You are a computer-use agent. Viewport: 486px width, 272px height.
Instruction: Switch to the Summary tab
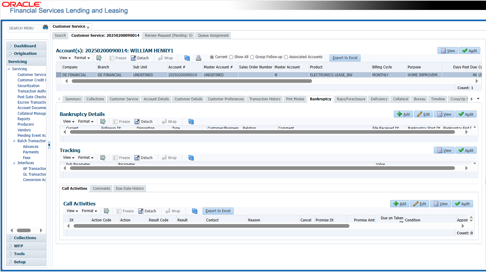73,99
